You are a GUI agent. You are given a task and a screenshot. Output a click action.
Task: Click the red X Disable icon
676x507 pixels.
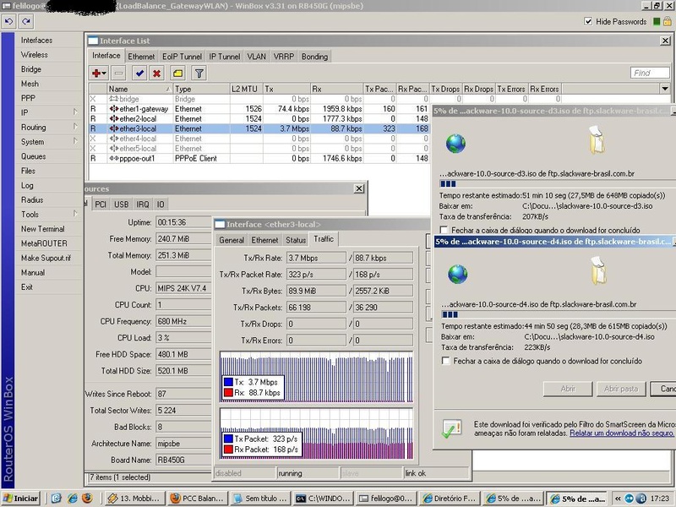pos(156,74)
